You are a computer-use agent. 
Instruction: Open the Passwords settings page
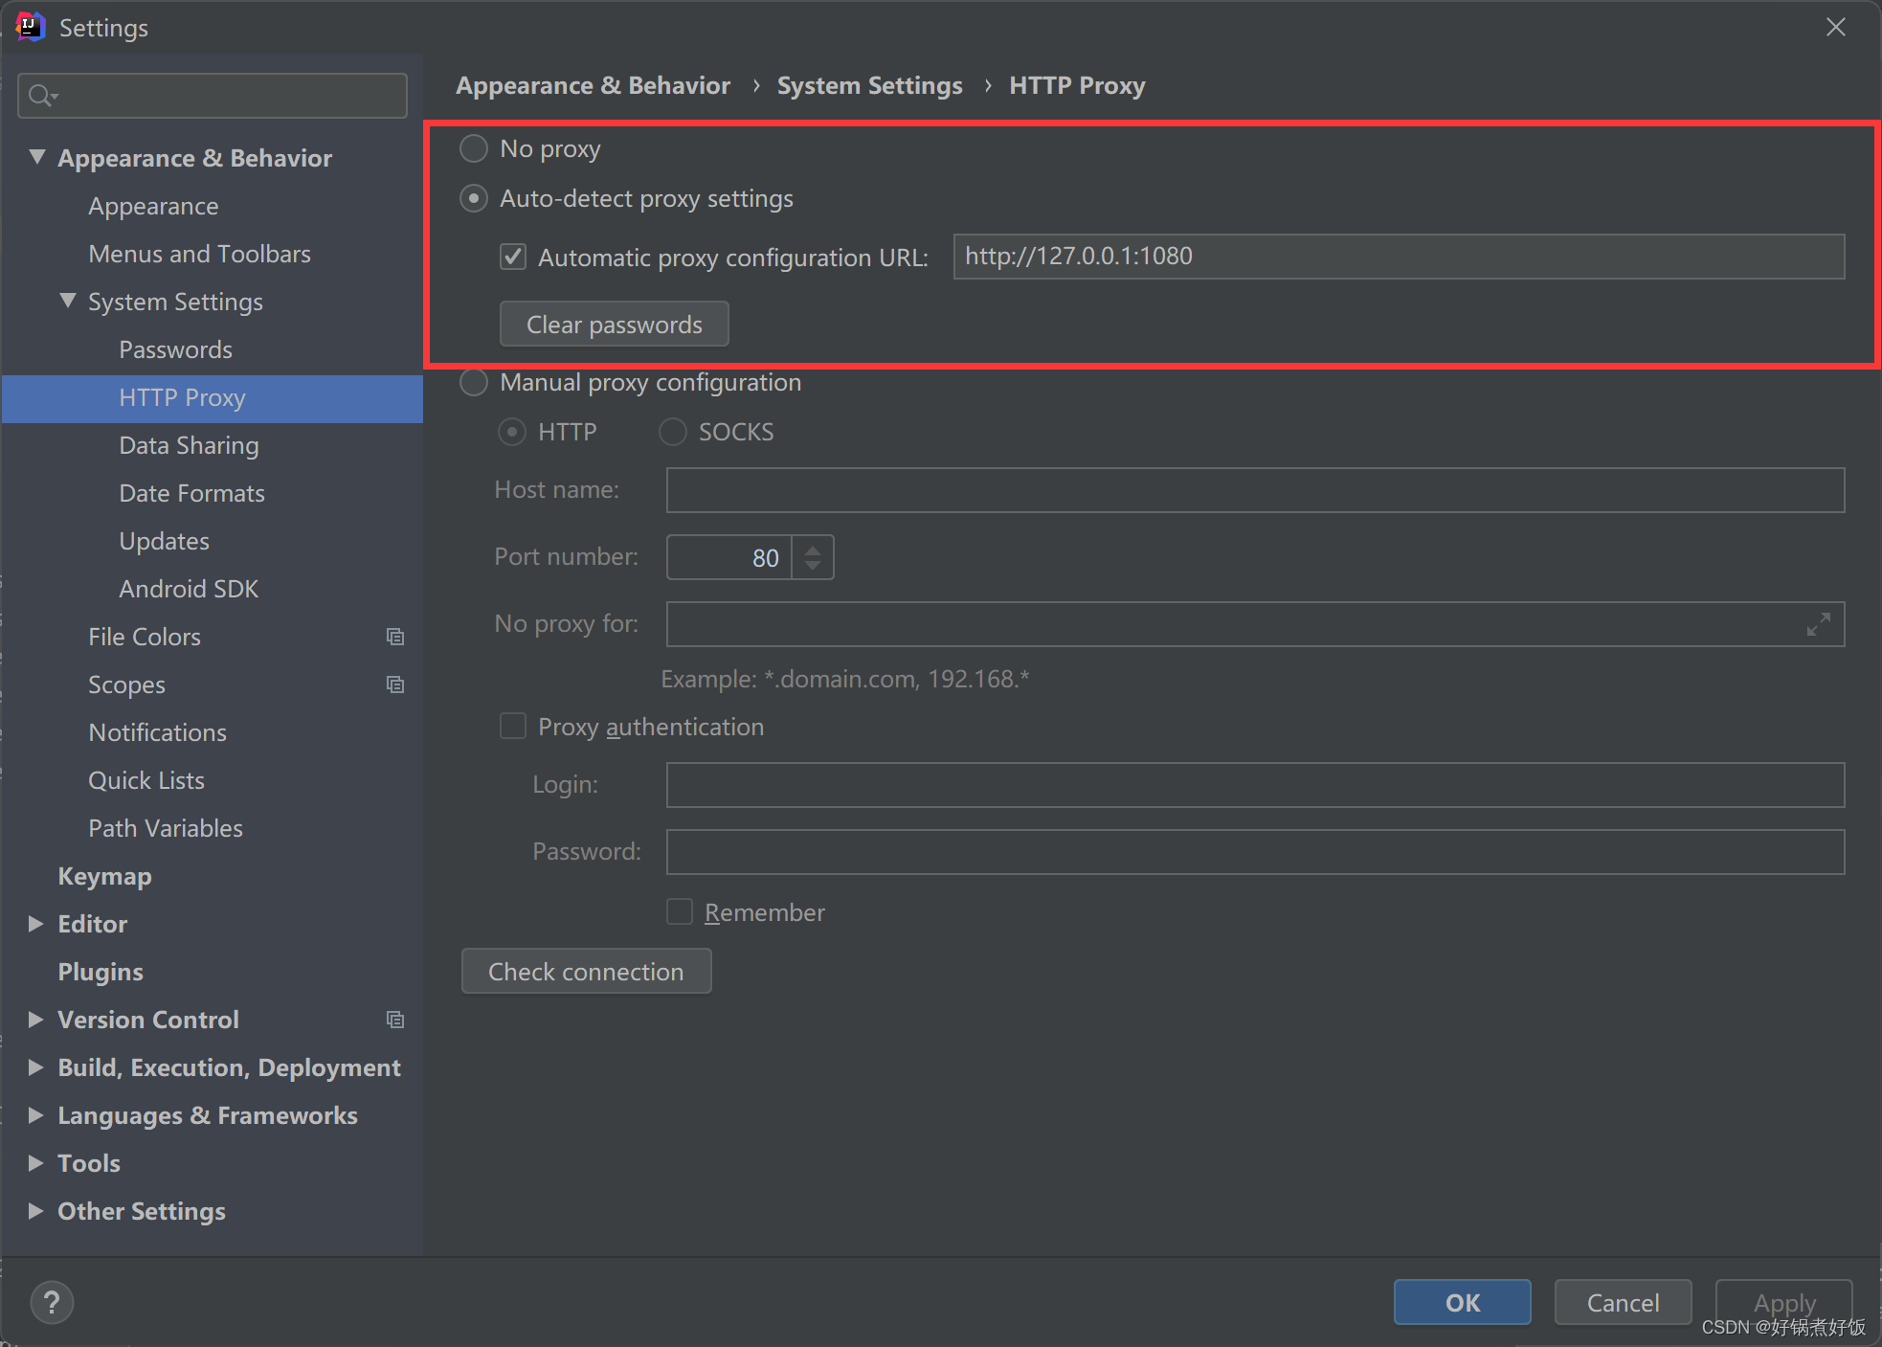(x=175, y=349)
